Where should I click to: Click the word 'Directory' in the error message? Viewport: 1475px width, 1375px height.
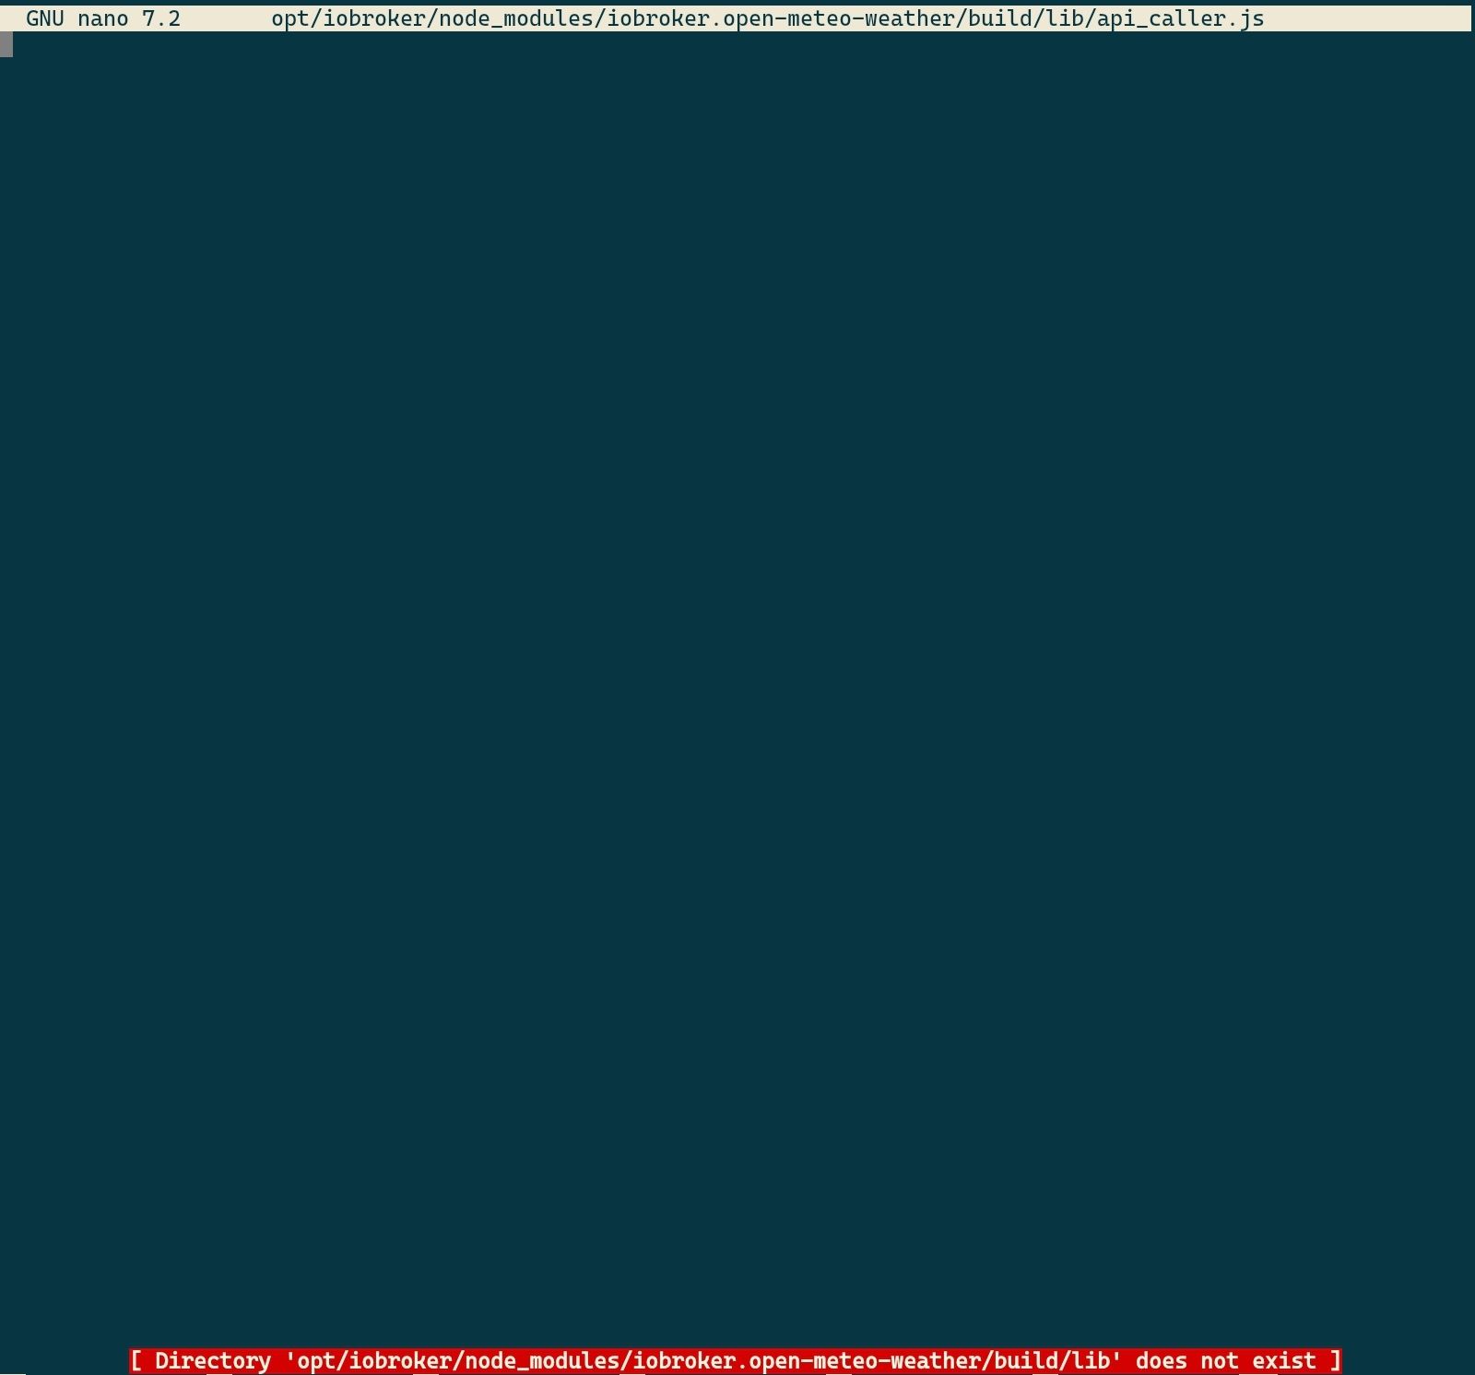point(213,1359)
